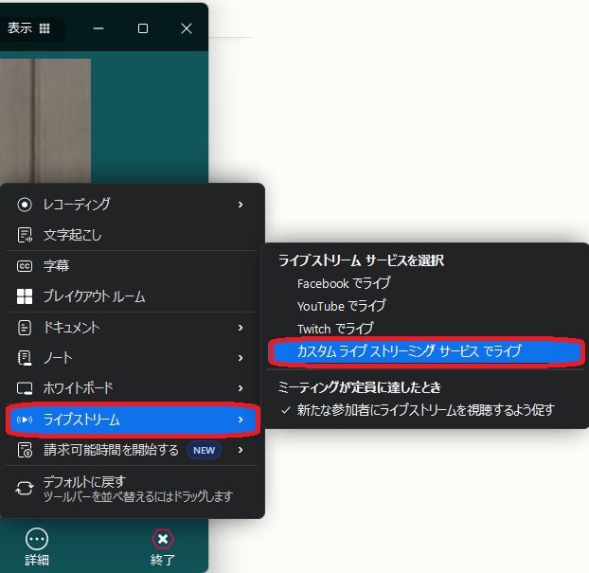589x573 pixels.
Task: Click the Whiteboard (ホワイトボード) icon
Action: (x=25, y=388)
